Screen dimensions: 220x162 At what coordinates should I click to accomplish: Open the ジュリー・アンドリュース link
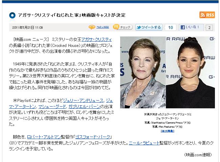click(x=83, y=101)
